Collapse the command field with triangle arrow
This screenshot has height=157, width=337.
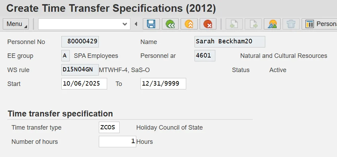pos(136,24)
